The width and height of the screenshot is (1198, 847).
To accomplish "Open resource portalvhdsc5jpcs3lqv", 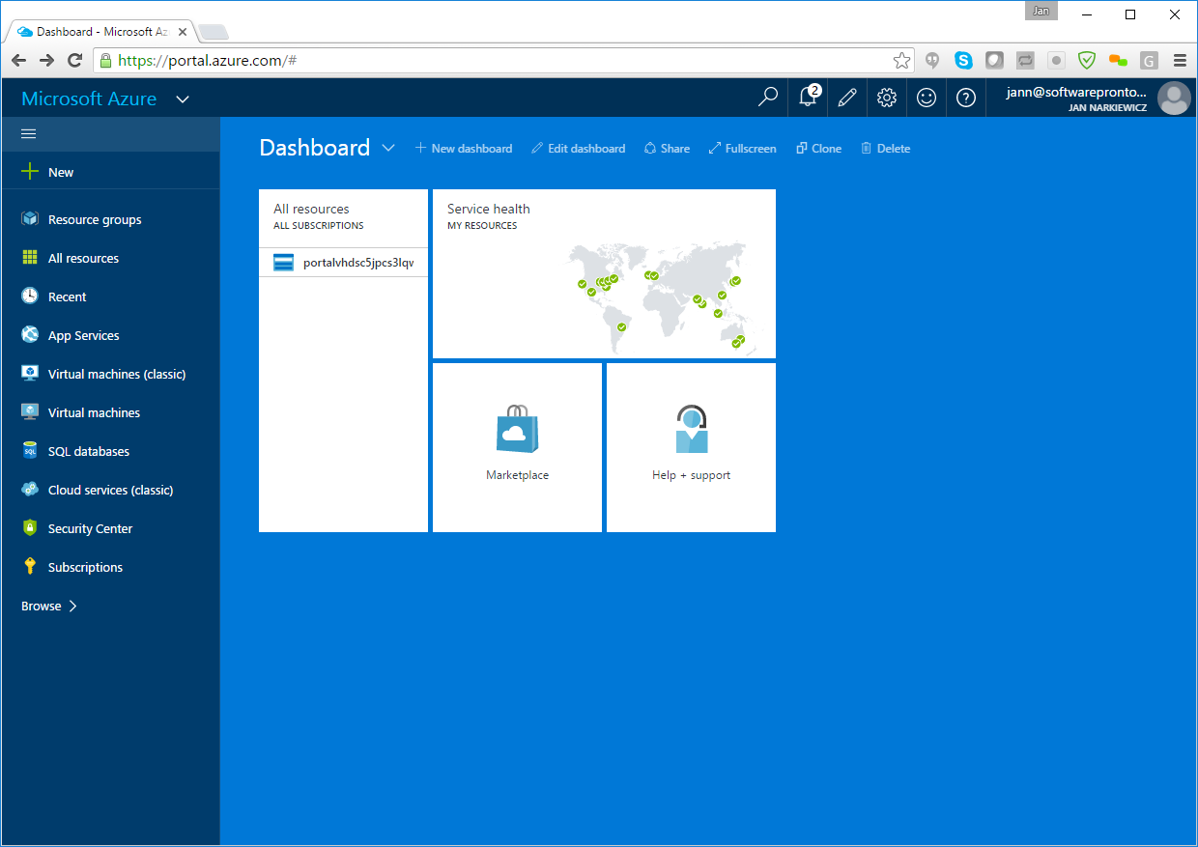I will pos(343,263).
